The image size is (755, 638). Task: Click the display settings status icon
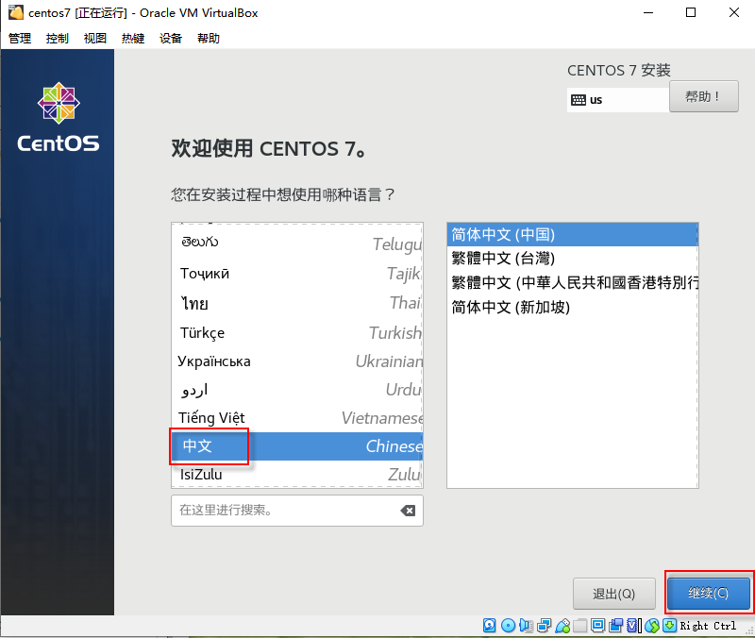point(598,626)
